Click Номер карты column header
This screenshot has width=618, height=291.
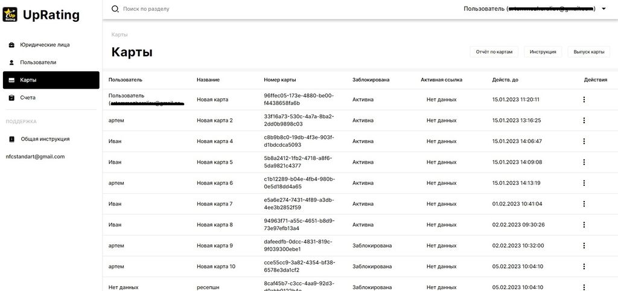(x=280, y=80)
